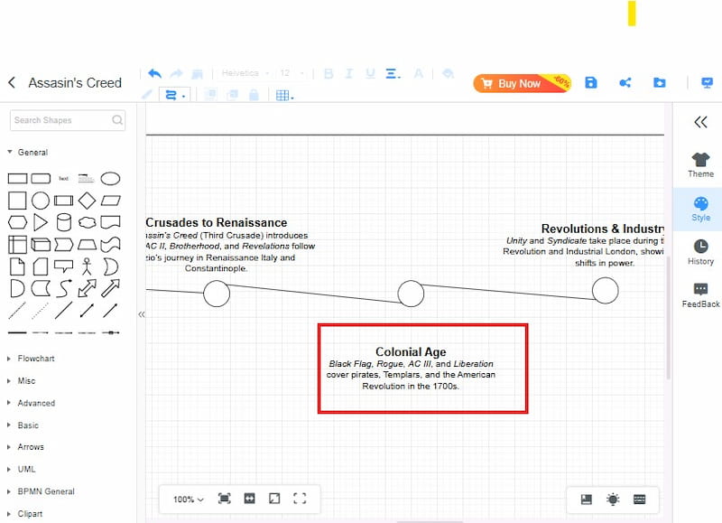Click the Presentation screen icon
This screenshot has height=523, width=722.
coord(707,83)
